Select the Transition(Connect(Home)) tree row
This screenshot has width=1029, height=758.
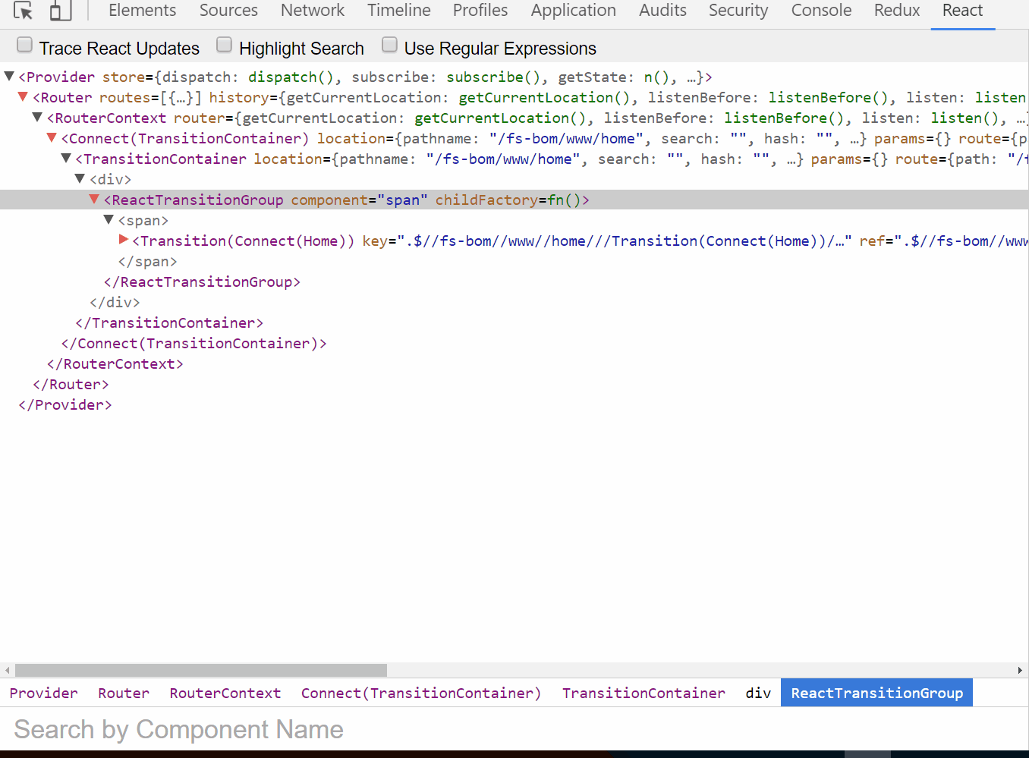coord(514,241)
